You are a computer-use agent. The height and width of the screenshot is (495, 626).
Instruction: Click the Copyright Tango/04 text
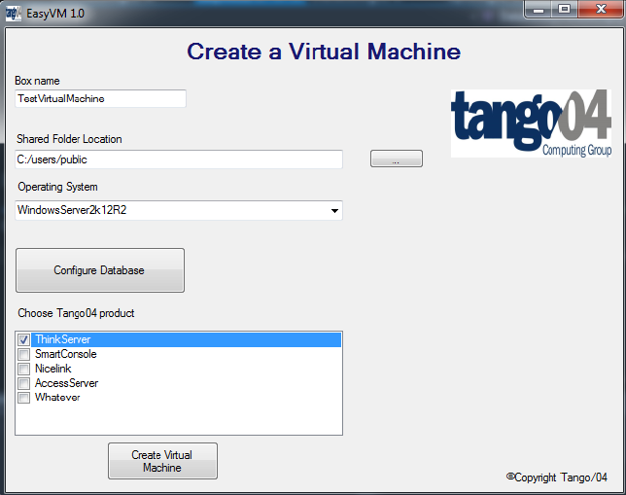557,477
